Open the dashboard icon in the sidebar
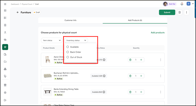196x106 pixels. 5,11
